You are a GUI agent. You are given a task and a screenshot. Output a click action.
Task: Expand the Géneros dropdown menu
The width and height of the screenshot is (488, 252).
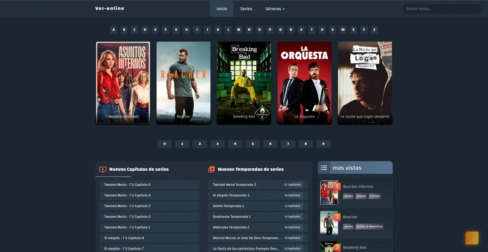(275, 9)
